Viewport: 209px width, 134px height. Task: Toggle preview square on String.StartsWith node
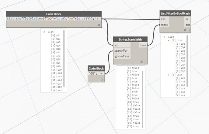tap(141, 62)
